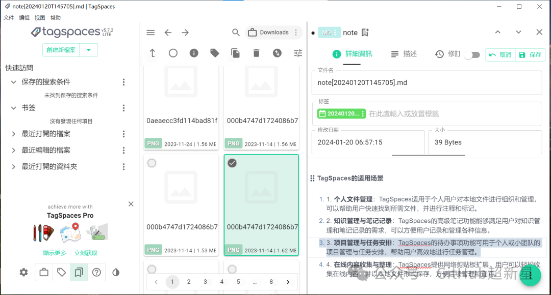Deselect the checked PNG 1.62 MB card

pos(232,163)
